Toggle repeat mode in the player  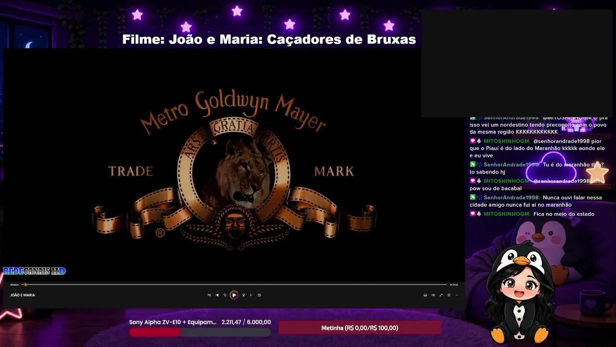[259, 295]
